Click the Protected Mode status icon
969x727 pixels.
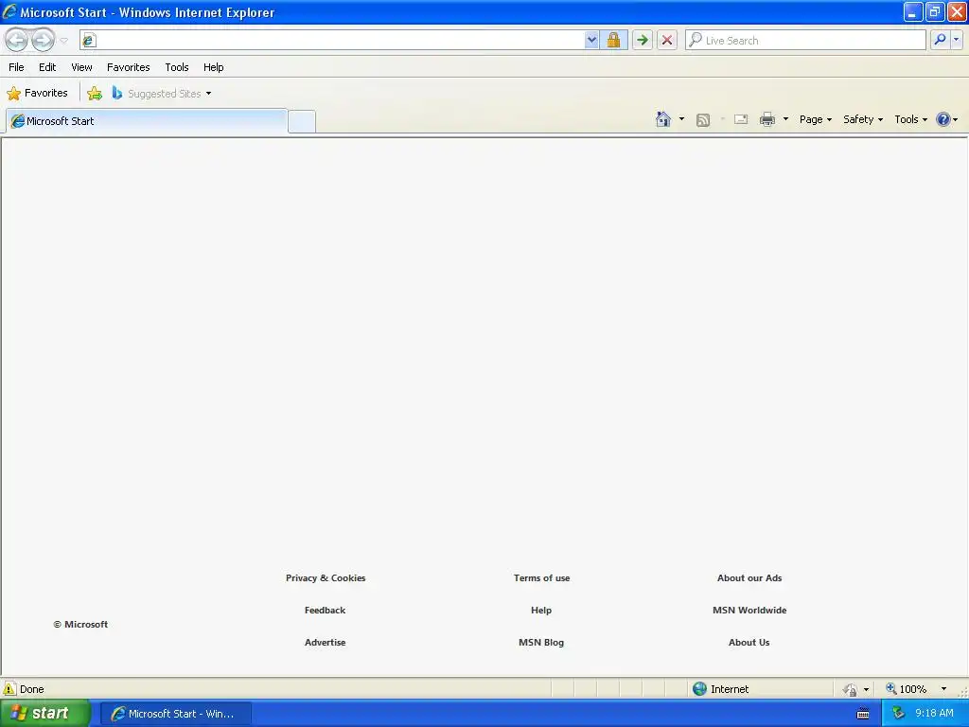click(x=851, y=689)
